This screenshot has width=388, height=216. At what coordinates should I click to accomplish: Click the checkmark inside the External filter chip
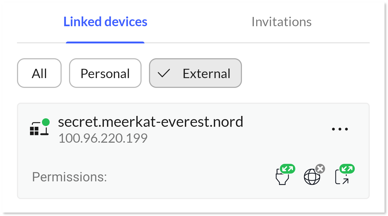[164, 73]
